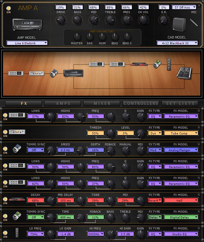Screen dimensions: 204x242
Task: Select the red Hall reverb rack in signal chain
Action: [139, 64]
